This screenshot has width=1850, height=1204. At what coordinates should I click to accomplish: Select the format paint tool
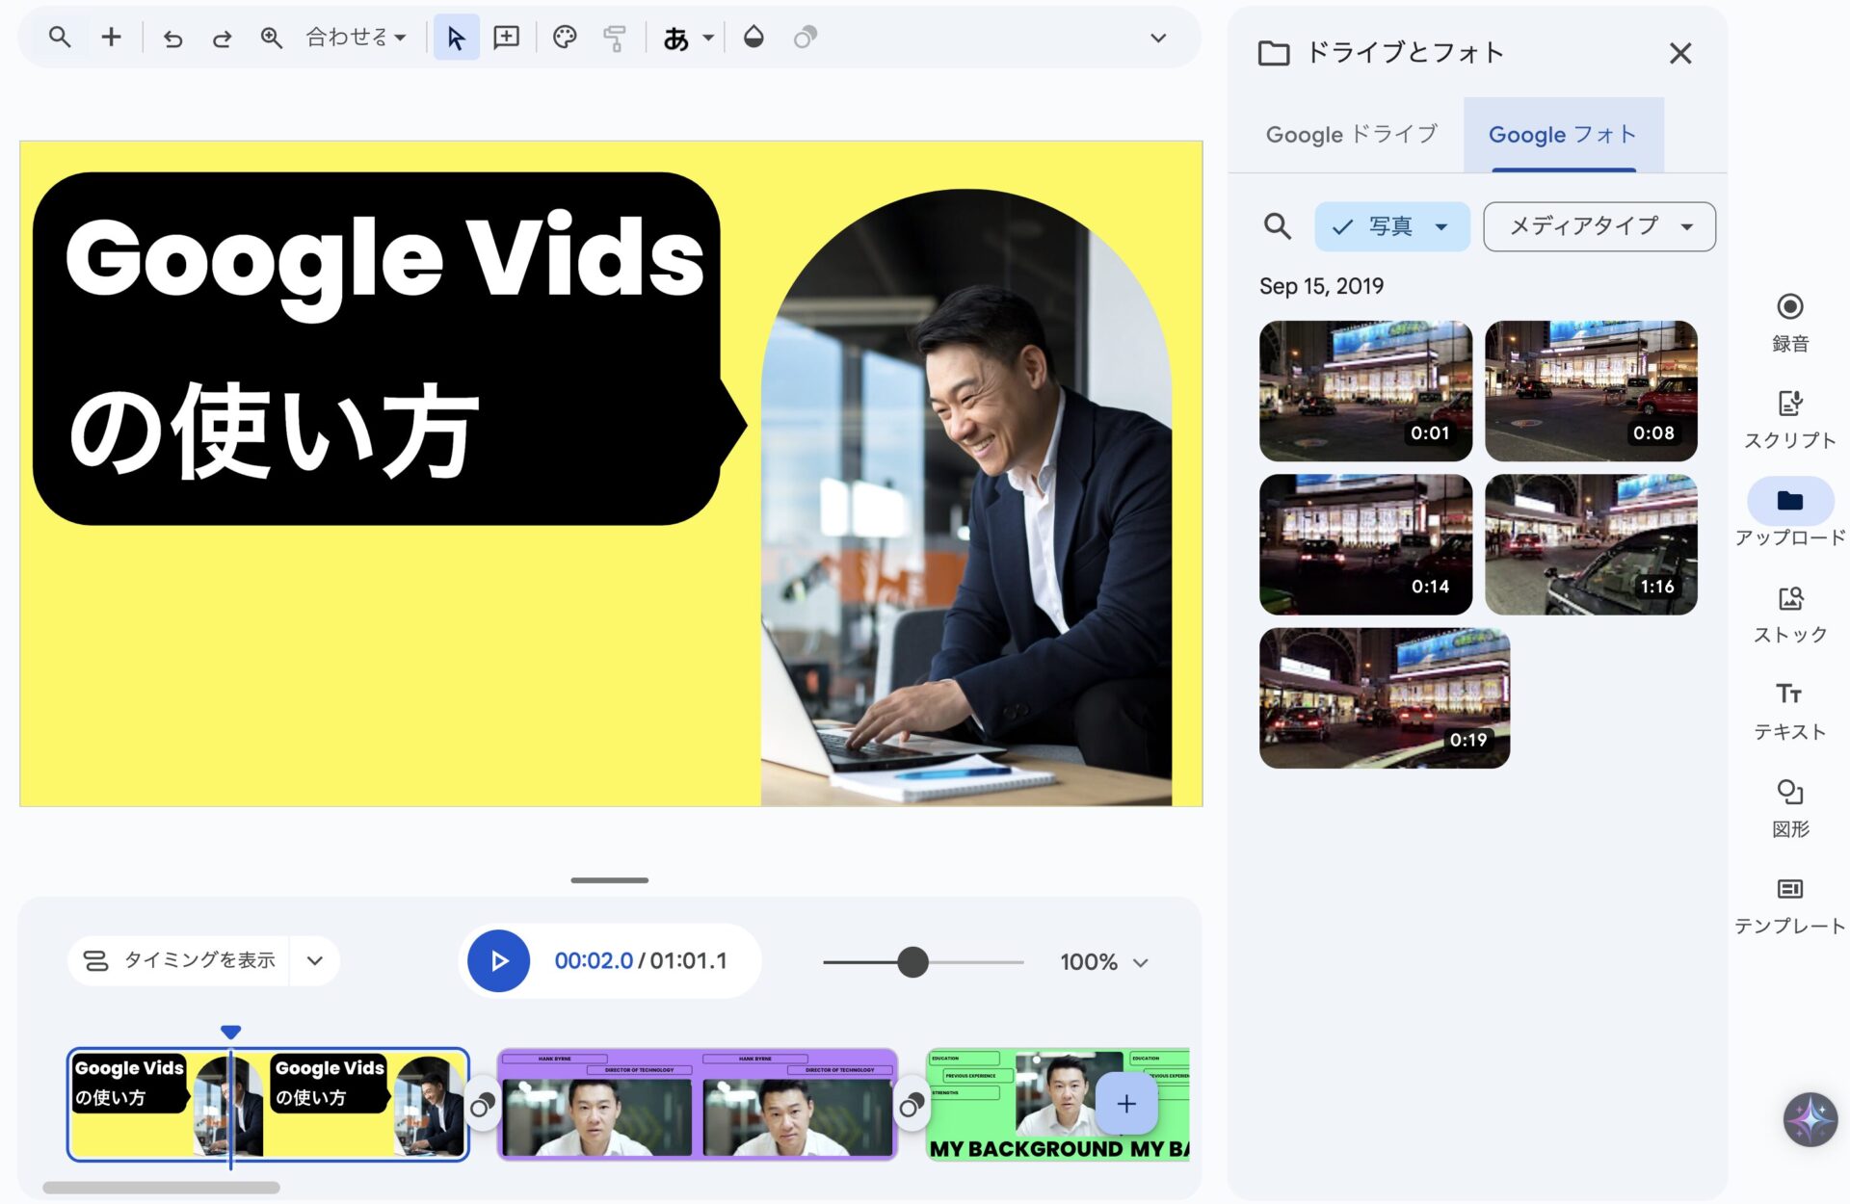[614, 38]
